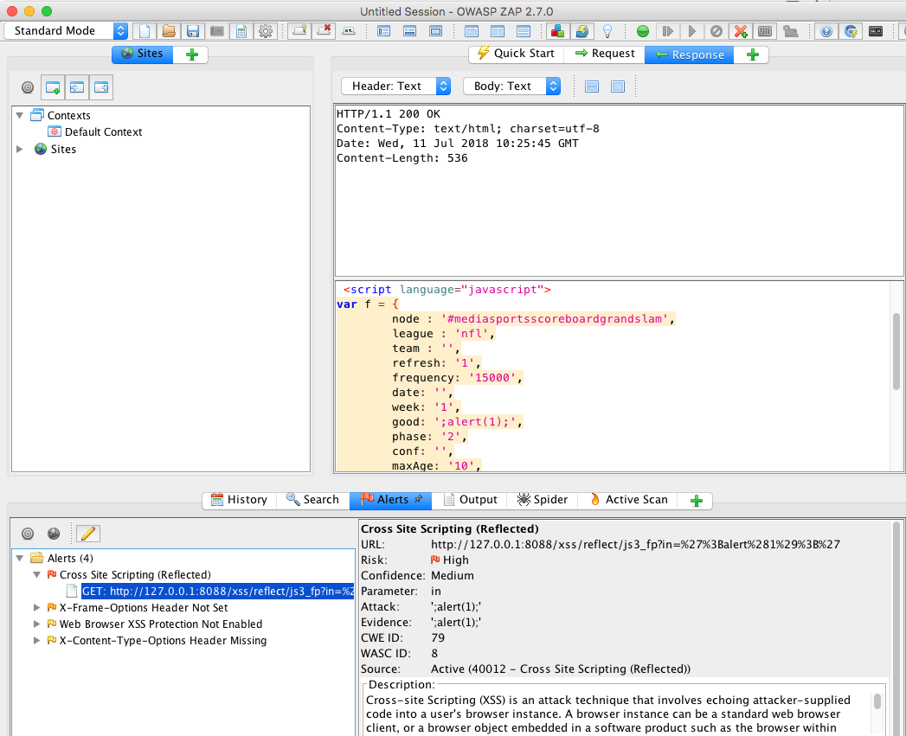The image size is (906, 736).
Task: Open the Body: Text view dropdown
Action: [x=512, y=86]
